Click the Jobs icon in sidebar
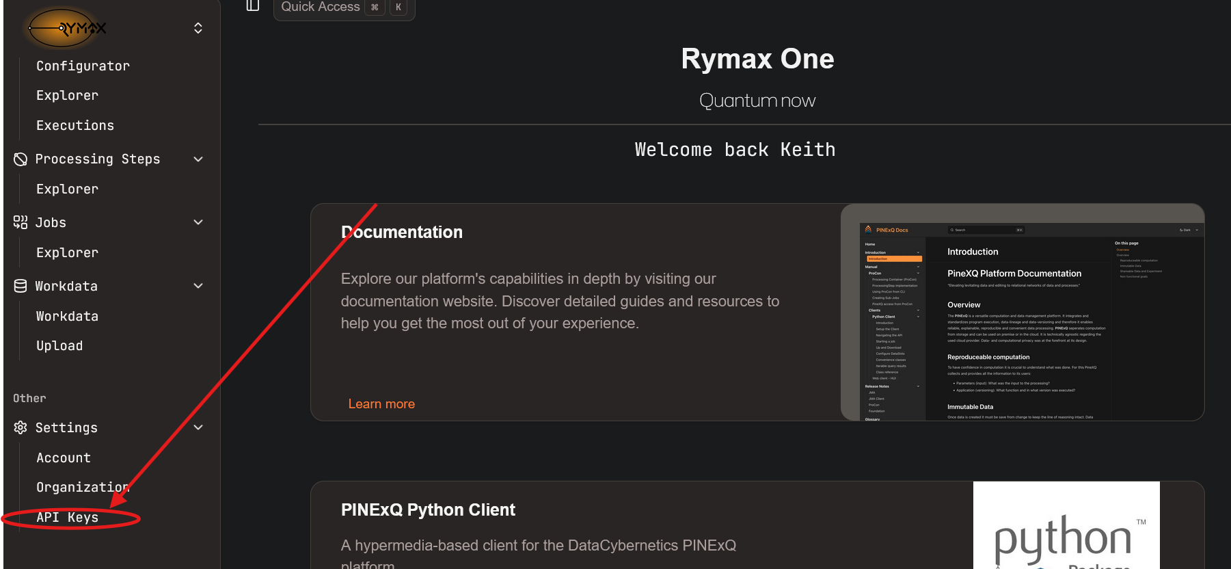 click(21, 222)
